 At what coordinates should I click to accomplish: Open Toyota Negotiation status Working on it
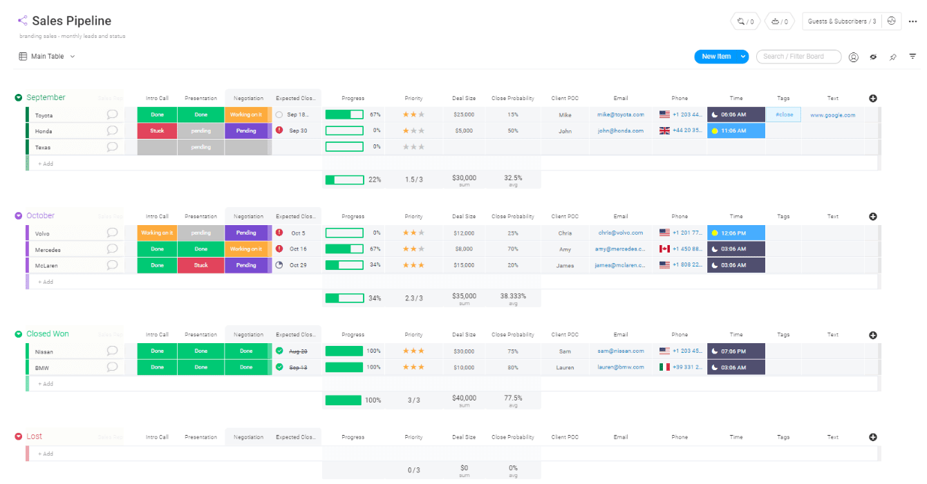[246, 115]
